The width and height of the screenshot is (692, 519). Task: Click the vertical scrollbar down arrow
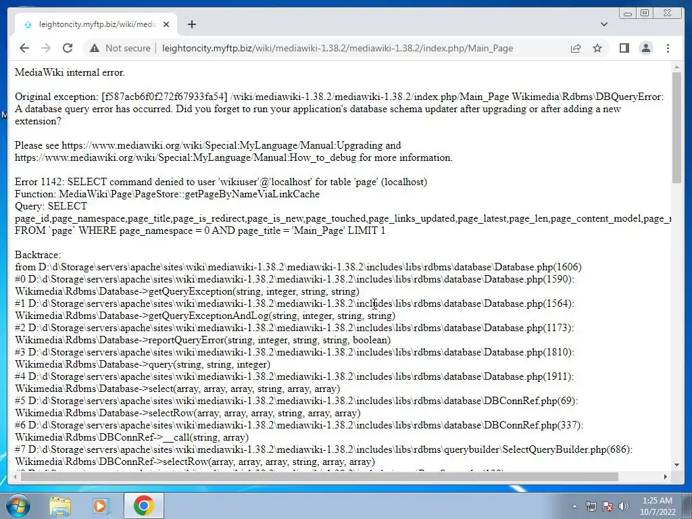676,464
